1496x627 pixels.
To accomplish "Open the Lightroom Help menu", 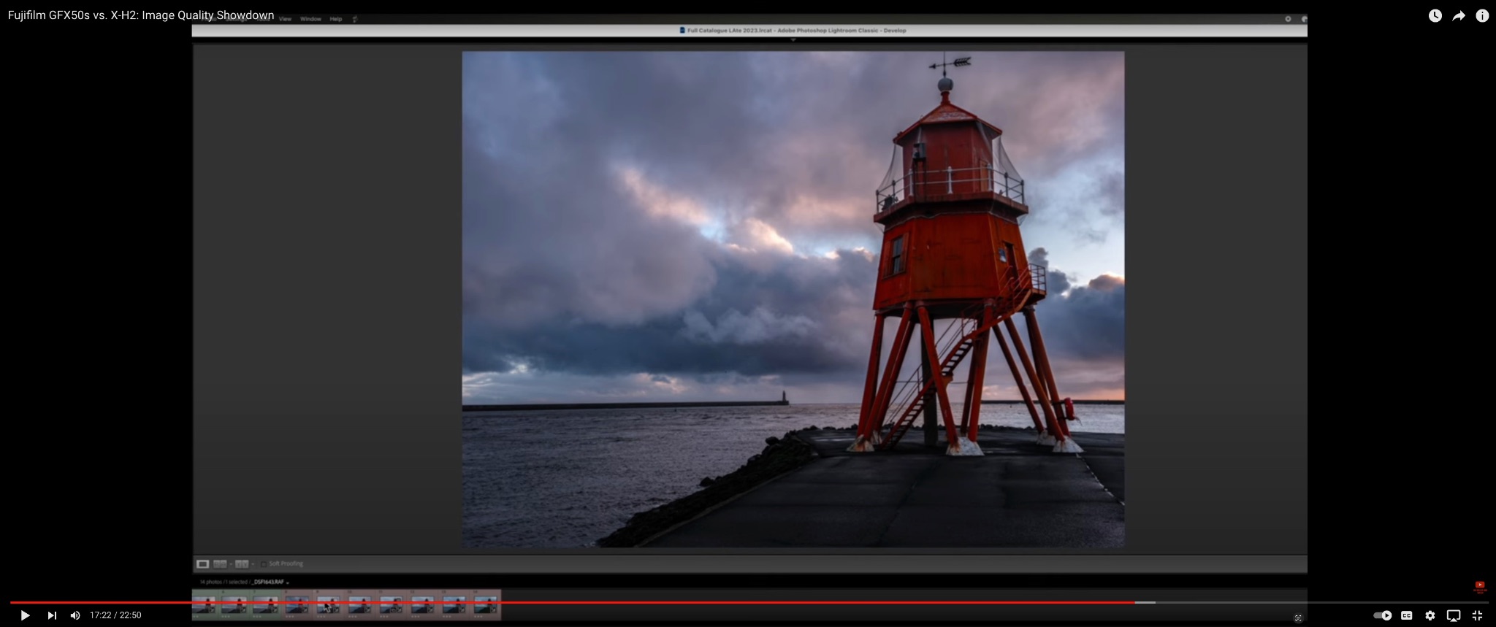I will [x=336, y=19].
